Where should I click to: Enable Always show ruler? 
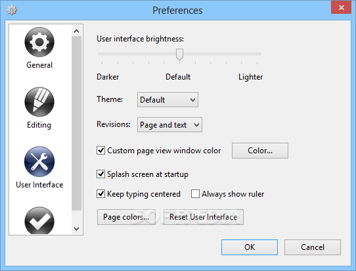tap(195, 194)
